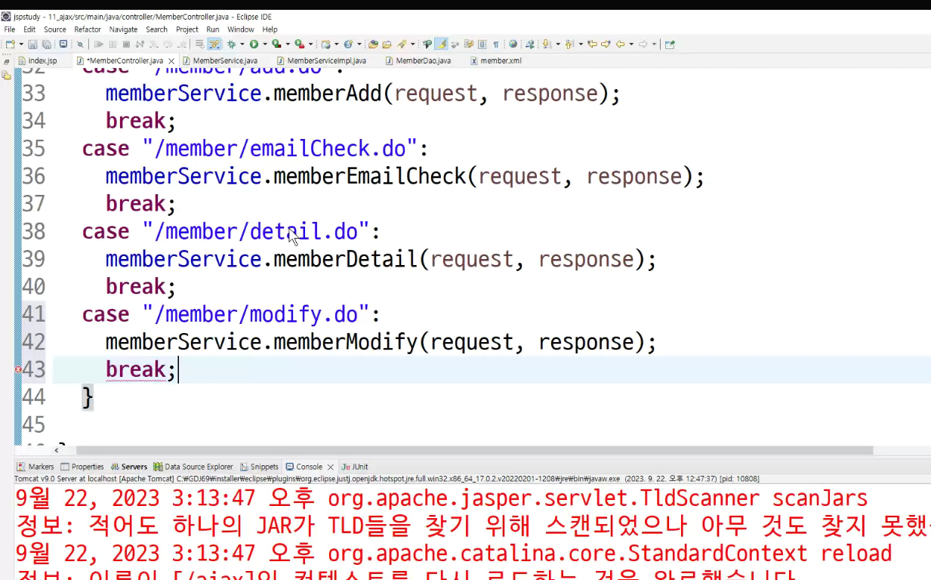Click the Next Annotation icon
Viewport: 931px width, 580px height.
tap(546, 45)
